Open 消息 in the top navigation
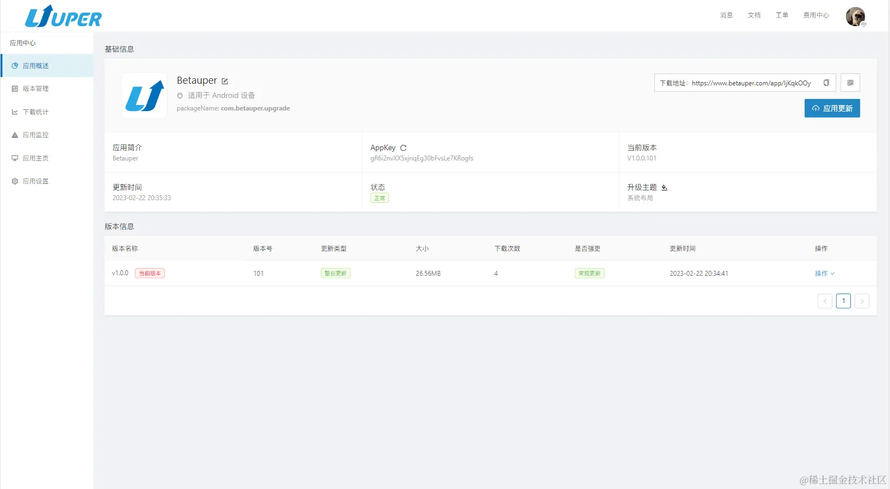The width and height of the screenshot is (890, 489). click(x=726, y=15)
